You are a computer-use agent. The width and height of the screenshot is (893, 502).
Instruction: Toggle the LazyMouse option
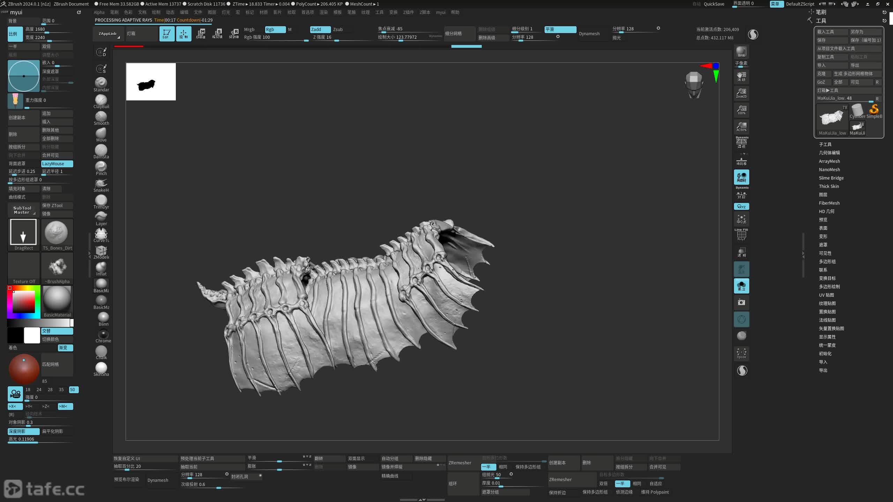click(x=57, y=163)
